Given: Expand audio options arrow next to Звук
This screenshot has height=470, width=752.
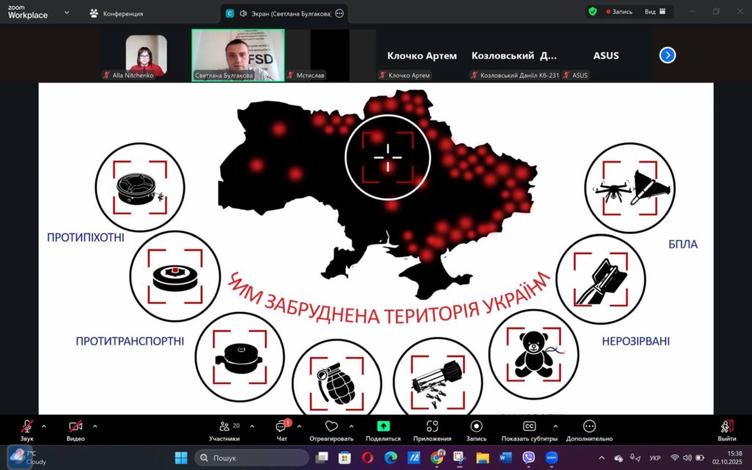Looking at the screenshot, I should pyautogui.click(x=43, y=426).
